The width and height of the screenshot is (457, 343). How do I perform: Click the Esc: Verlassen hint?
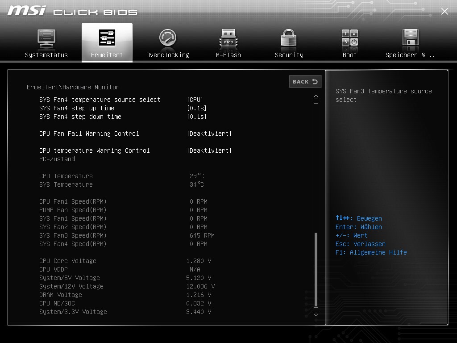click(360, 244)
